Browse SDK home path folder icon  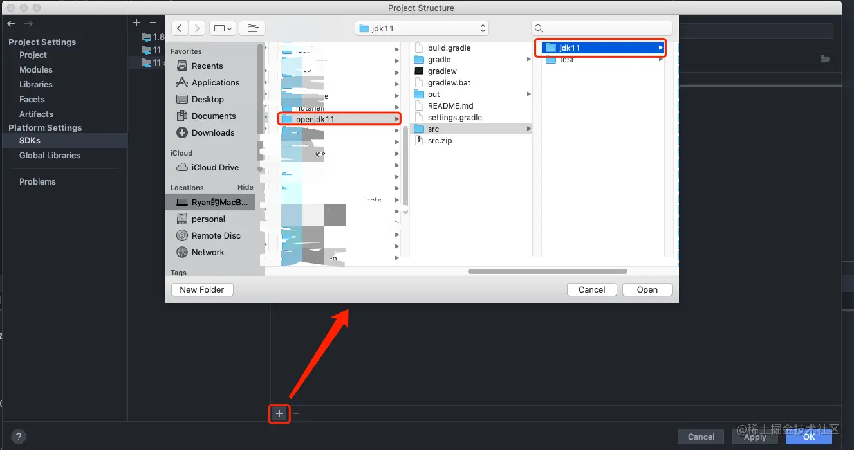click(x=825, y=59)
